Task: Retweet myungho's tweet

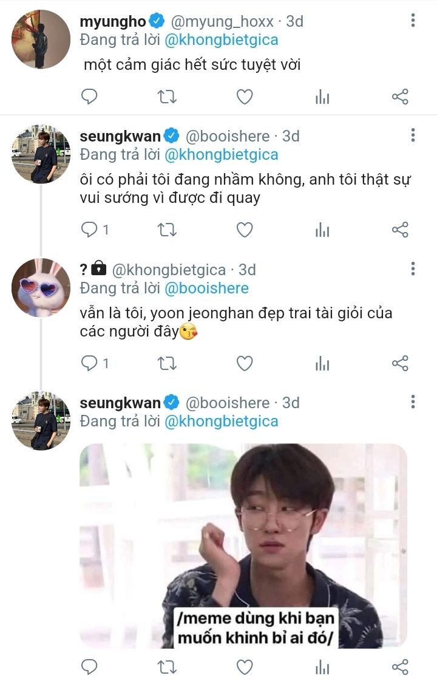Action: point(167,97)
